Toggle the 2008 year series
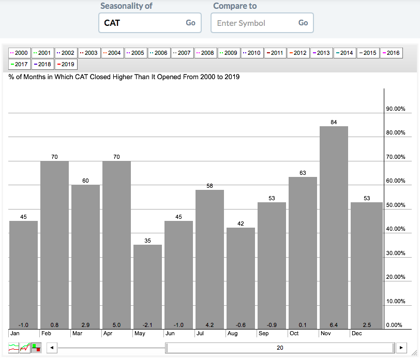This screenshot has width=420, height=358. coord(205,53)
